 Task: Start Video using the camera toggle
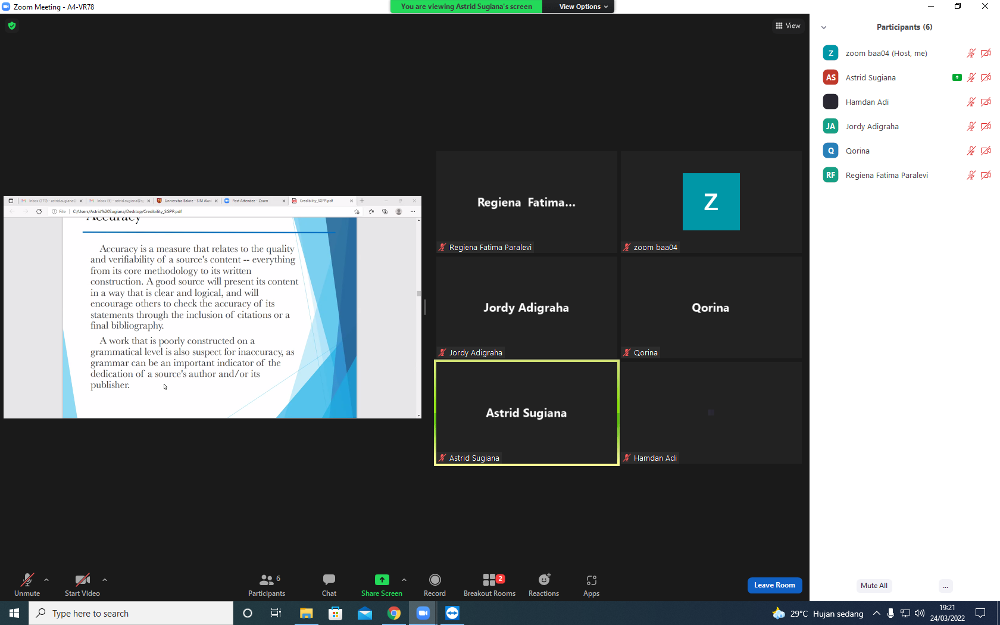[82, 585]
